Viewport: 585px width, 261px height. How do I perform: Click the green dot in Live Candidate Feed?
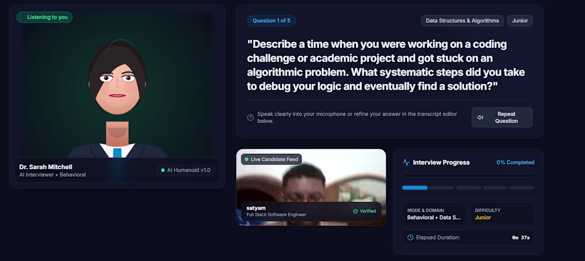point(246,159)
